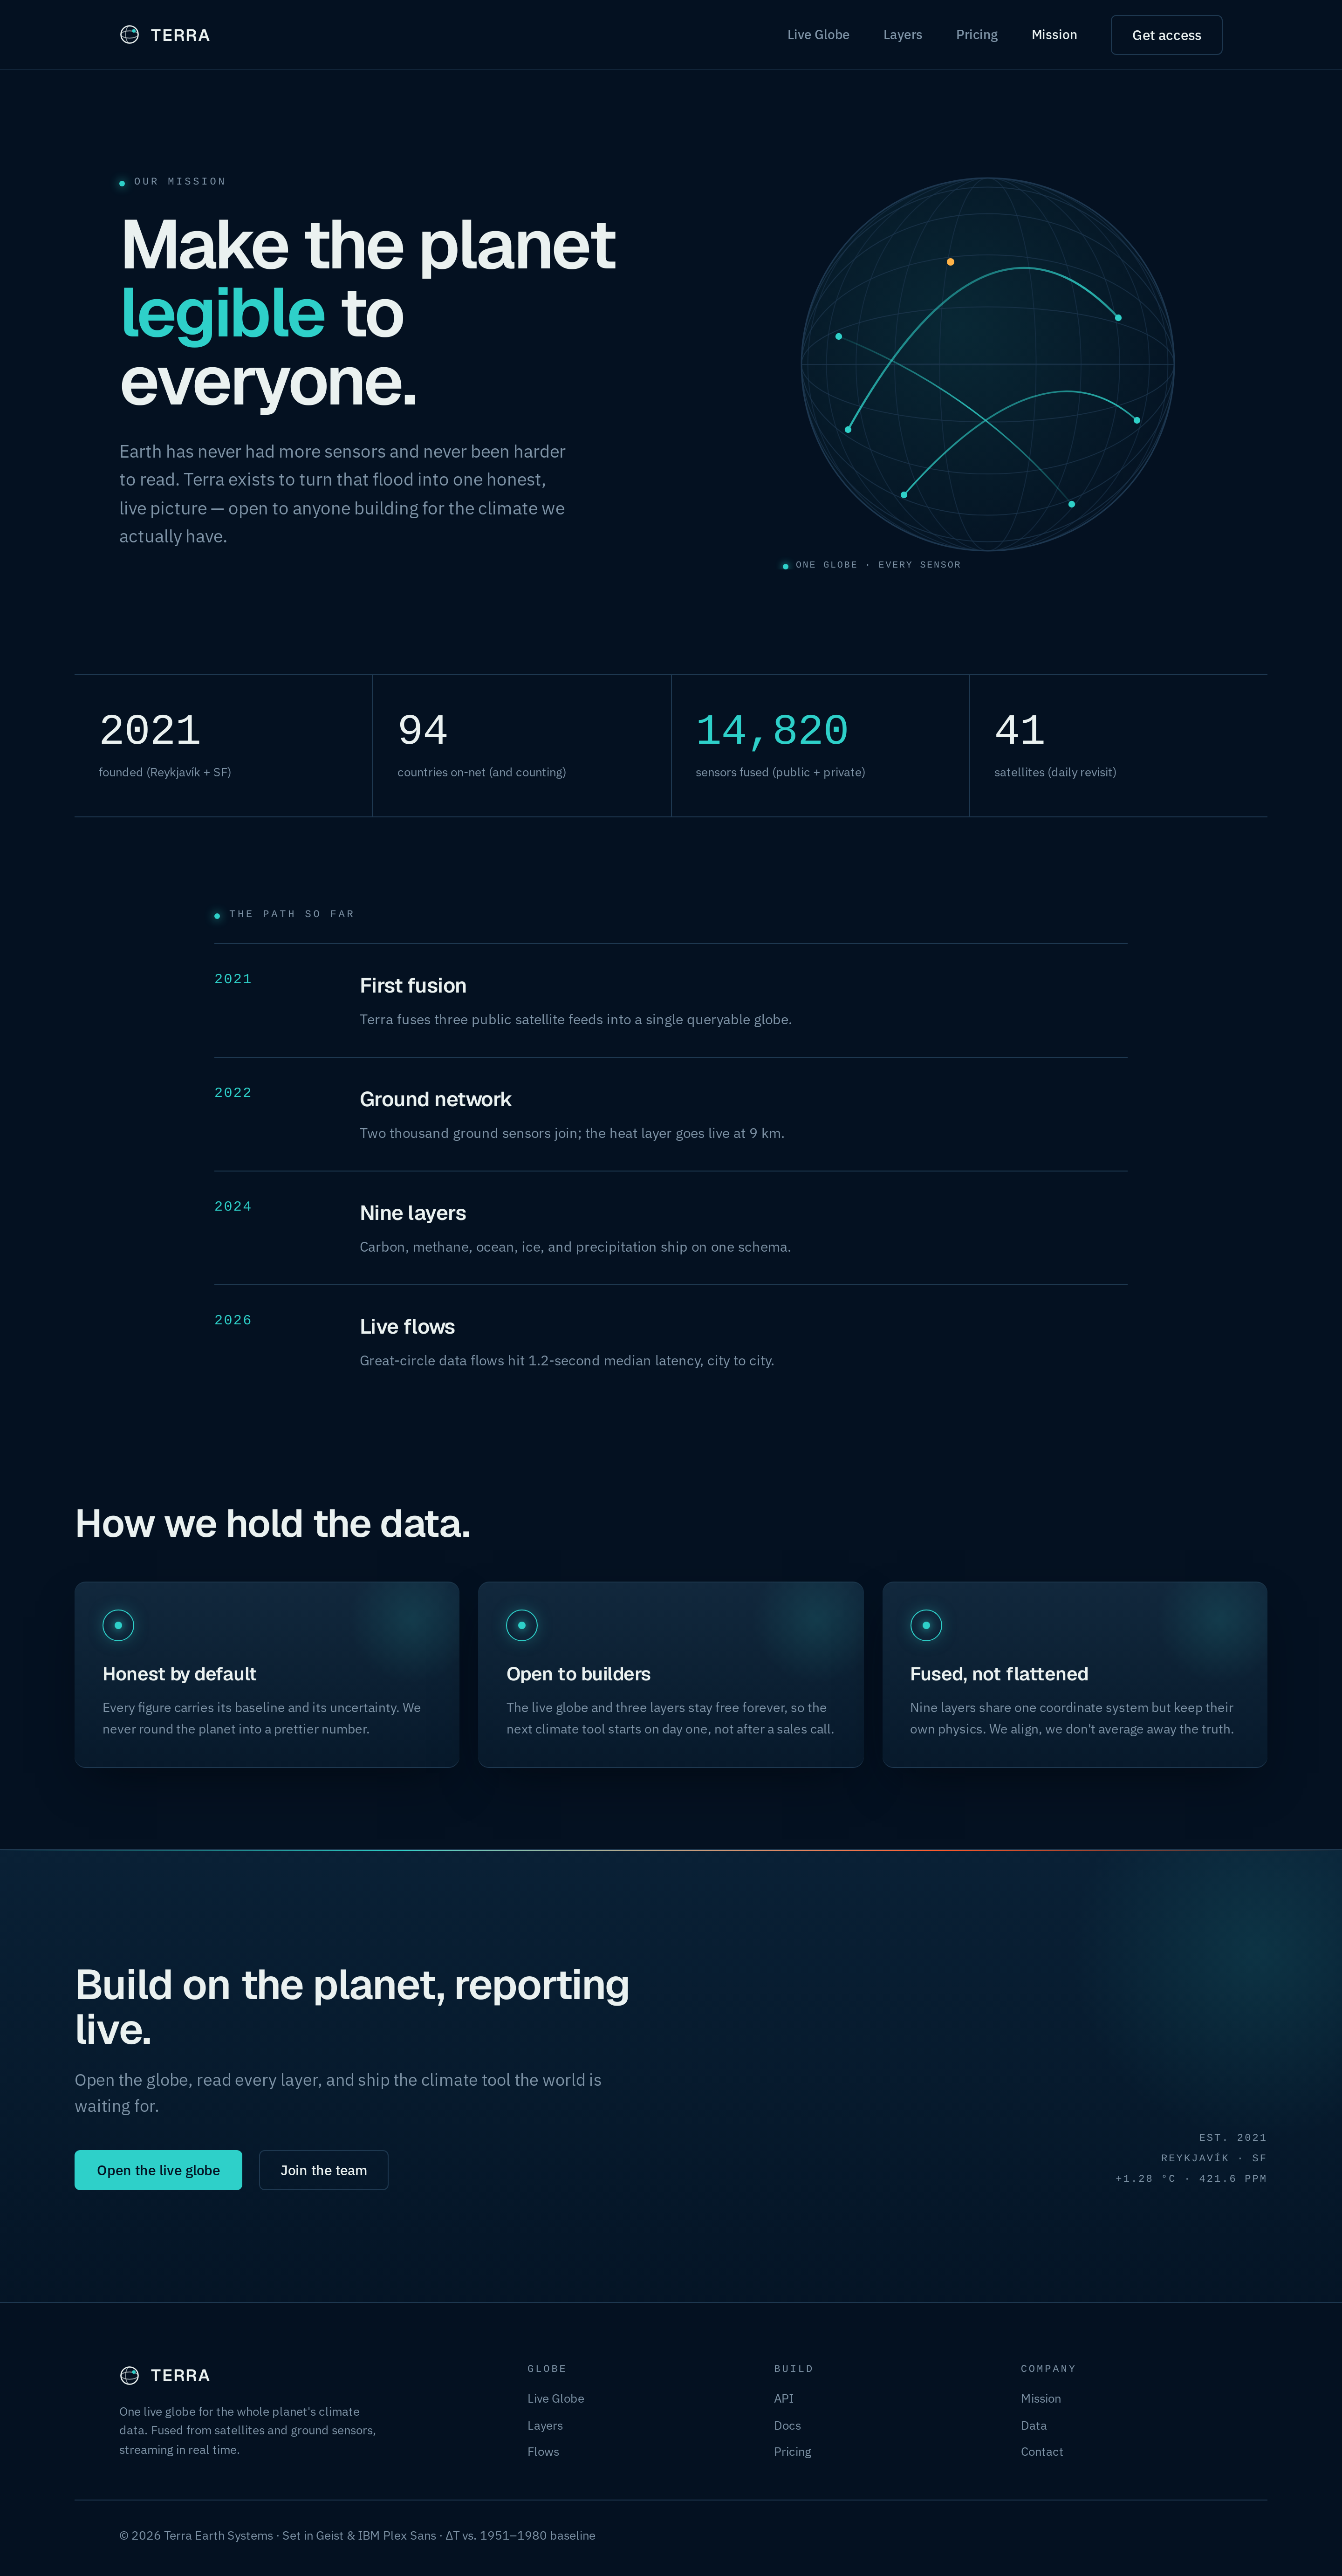1342x2576 pixels.
Task: Click the 2022 timeline year label
Action: (x=233, y=1093)
